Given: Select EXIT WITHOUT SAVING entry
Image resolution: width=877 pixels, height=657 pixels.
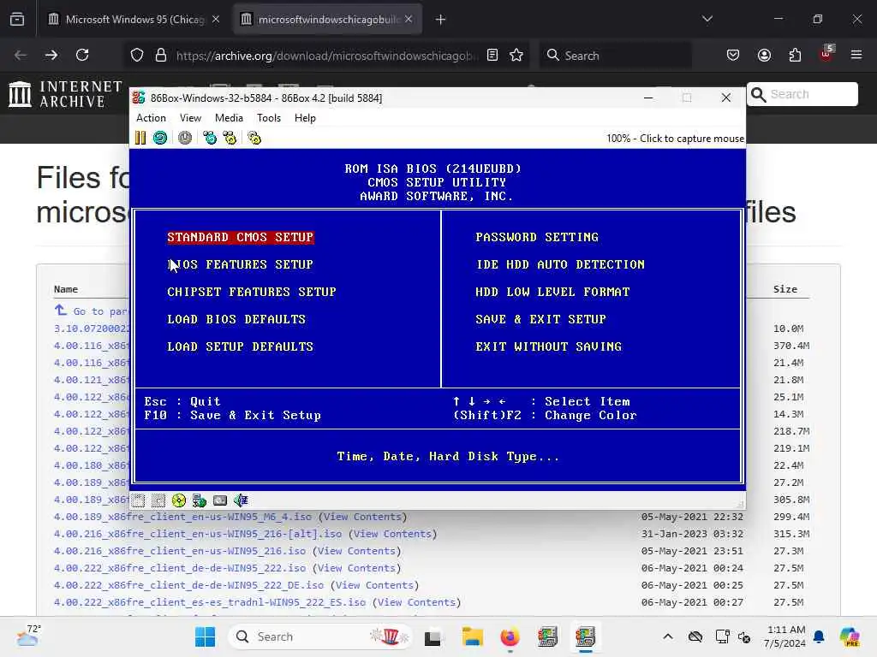Looking at the screenshot, I should [x=549, y=347].
